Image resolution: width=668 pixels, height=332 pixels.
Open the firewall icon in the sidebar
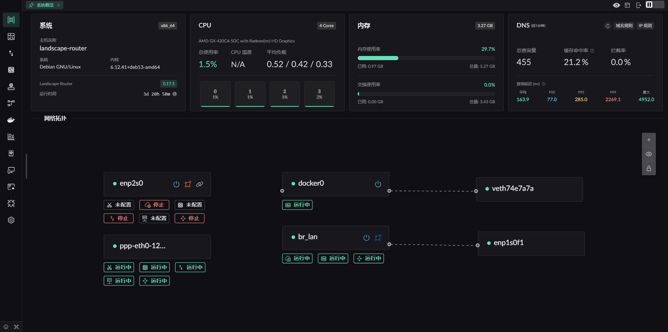pyautogui.click(x=11, y=70)
